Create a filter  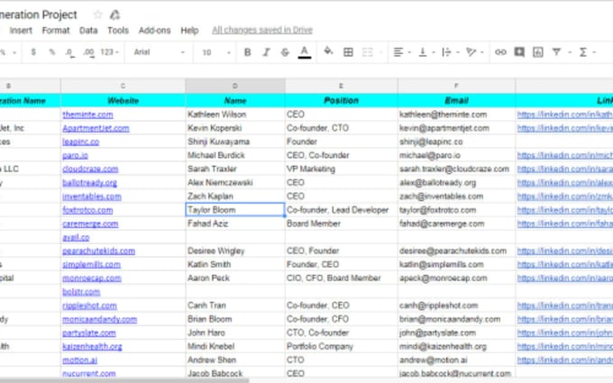pos(556,51)
